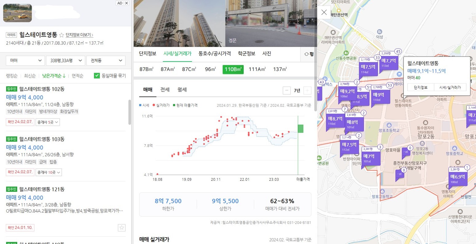Click the count badge 53 on map
The width and height of the screenshot is (476, 244).
click(x=390, y=85)
